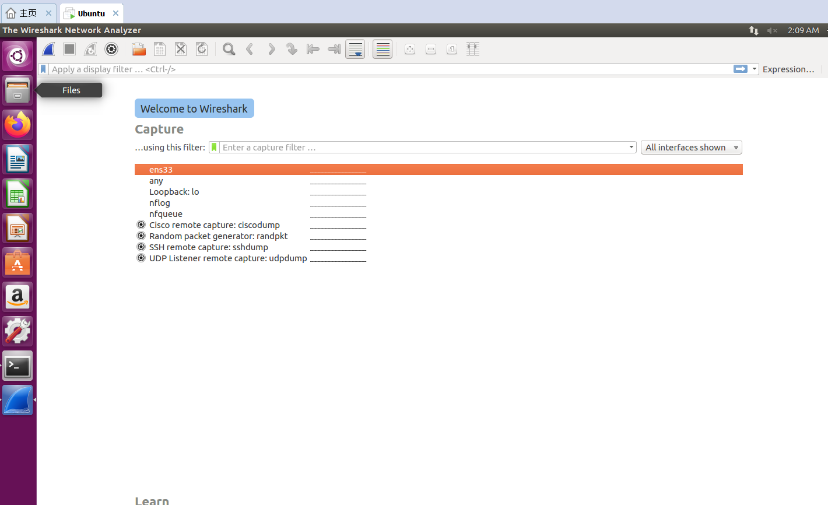Select the any interface
The height and width of the screenshot is (505, 828).
pyautogui.click(x=438, y=181)
